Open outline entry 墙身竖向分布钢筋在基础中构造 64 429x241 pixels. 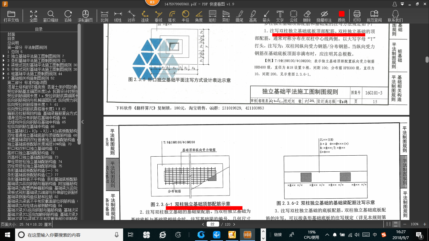(36, 118)
